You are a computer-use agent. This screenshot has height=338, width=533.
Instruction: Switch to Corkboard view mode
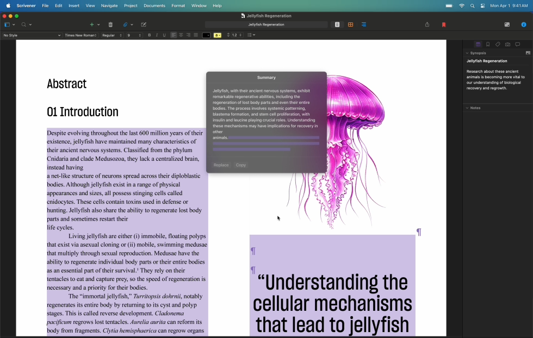click(350, 24)
